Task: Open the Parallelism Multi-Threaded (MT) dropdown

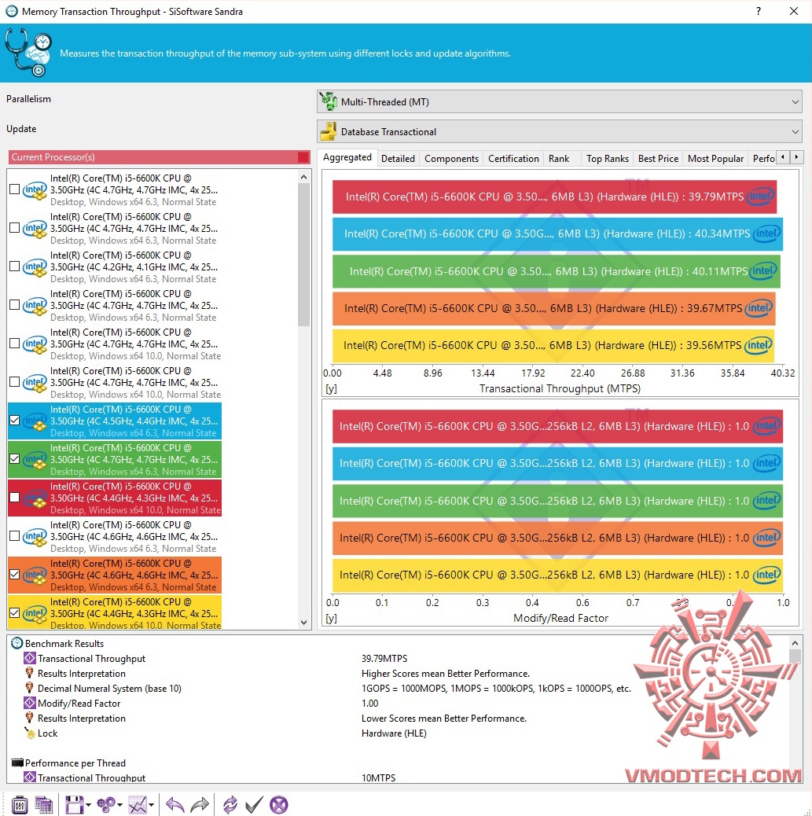Action: tap(560, 101)
